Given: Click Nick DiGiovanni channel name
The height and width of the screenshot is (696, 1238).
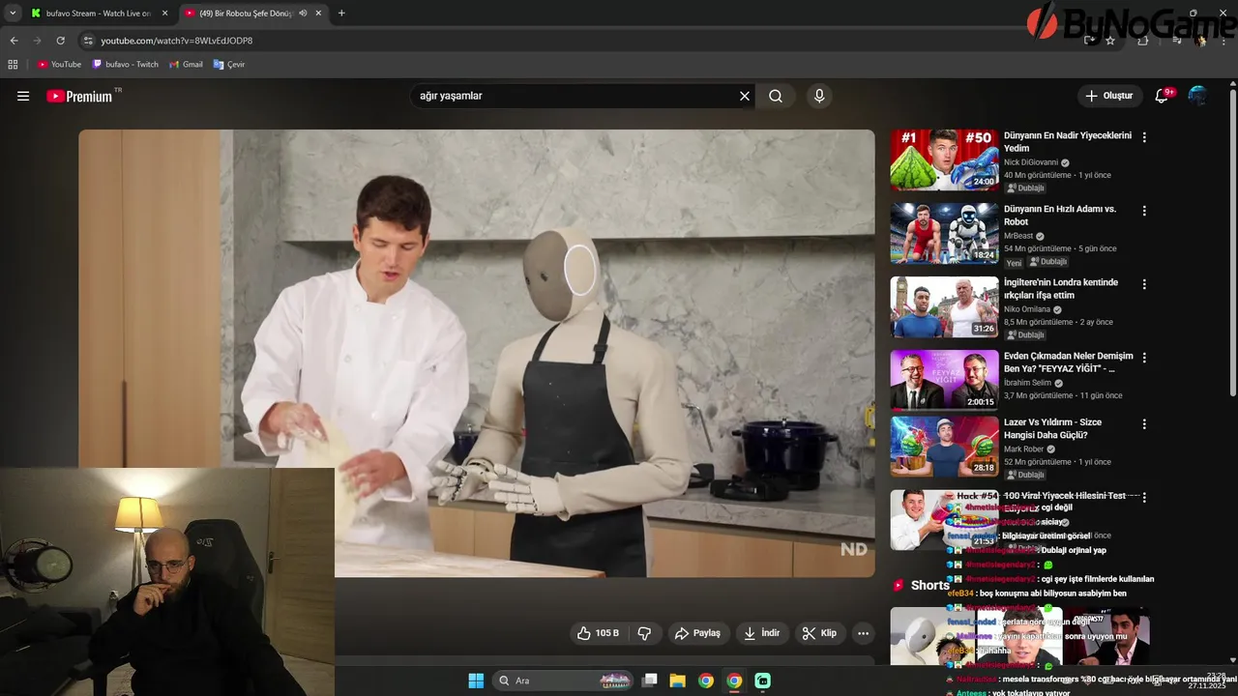Looking at the screenshot, I should [1031, 162].
